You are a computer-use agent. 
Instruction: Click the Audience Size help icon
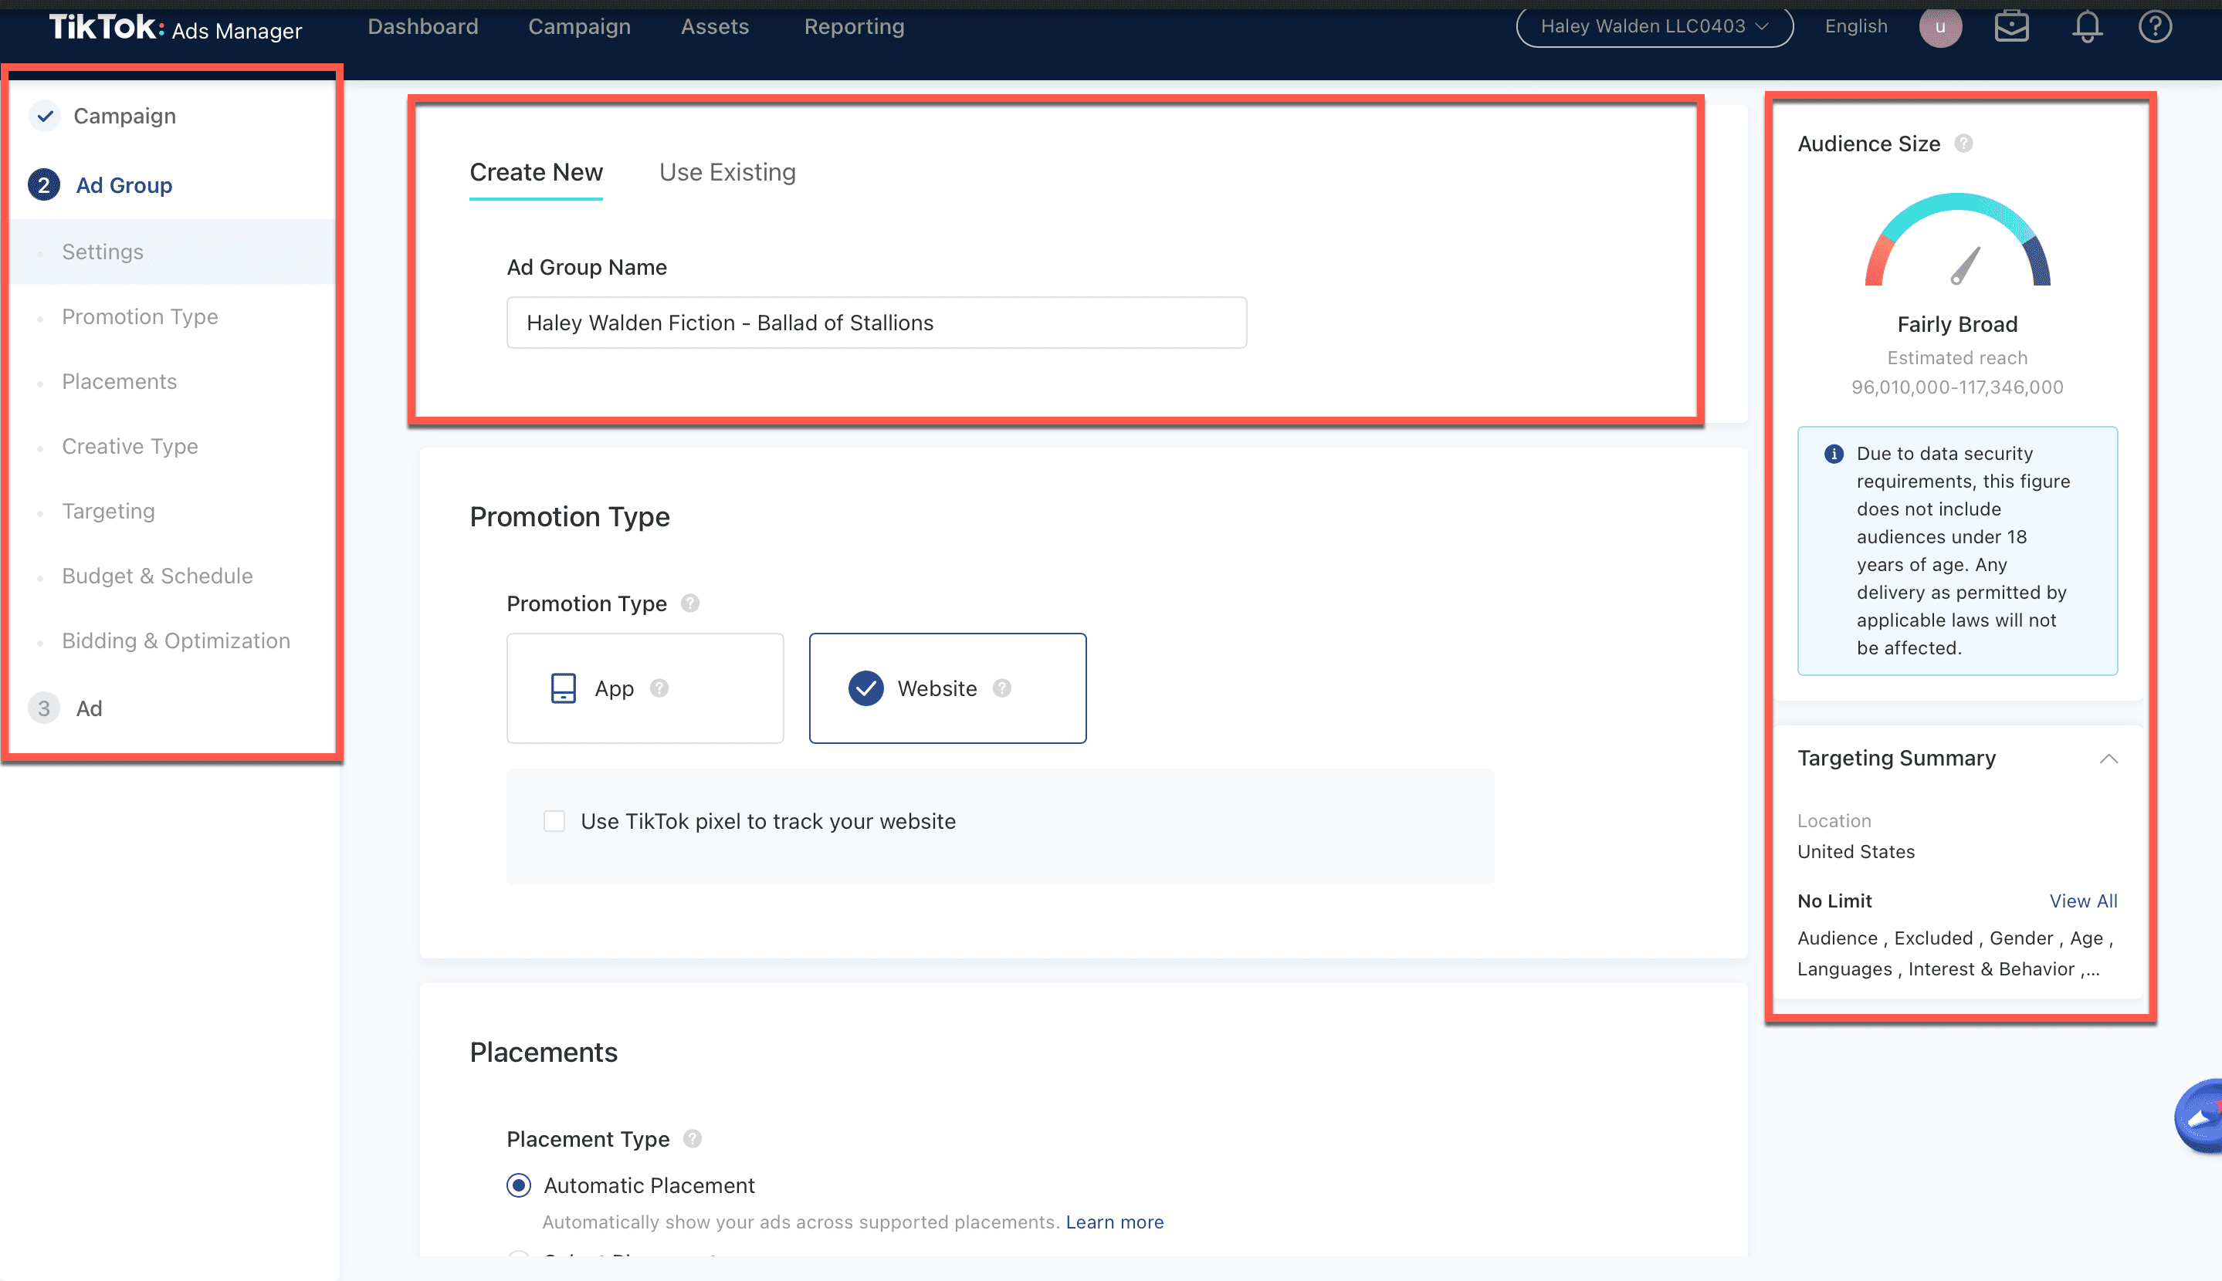[x=1963, y=144]
